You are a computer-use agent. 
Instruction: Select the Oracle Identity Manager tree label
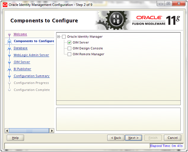coord(85,37)
